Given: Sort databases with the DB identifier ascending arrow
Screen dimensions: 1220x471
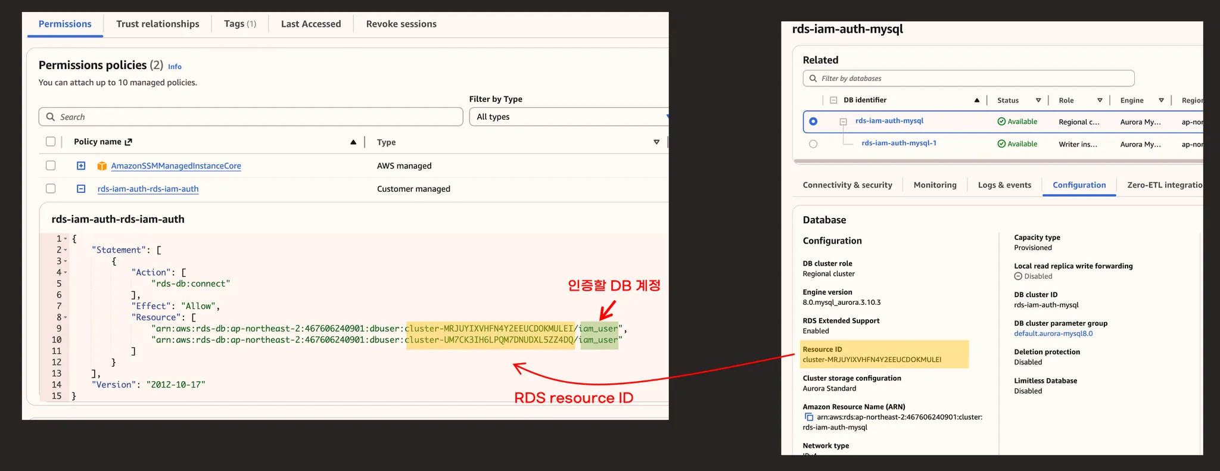Looking at the screenshot, I should (x=977, y=100).
